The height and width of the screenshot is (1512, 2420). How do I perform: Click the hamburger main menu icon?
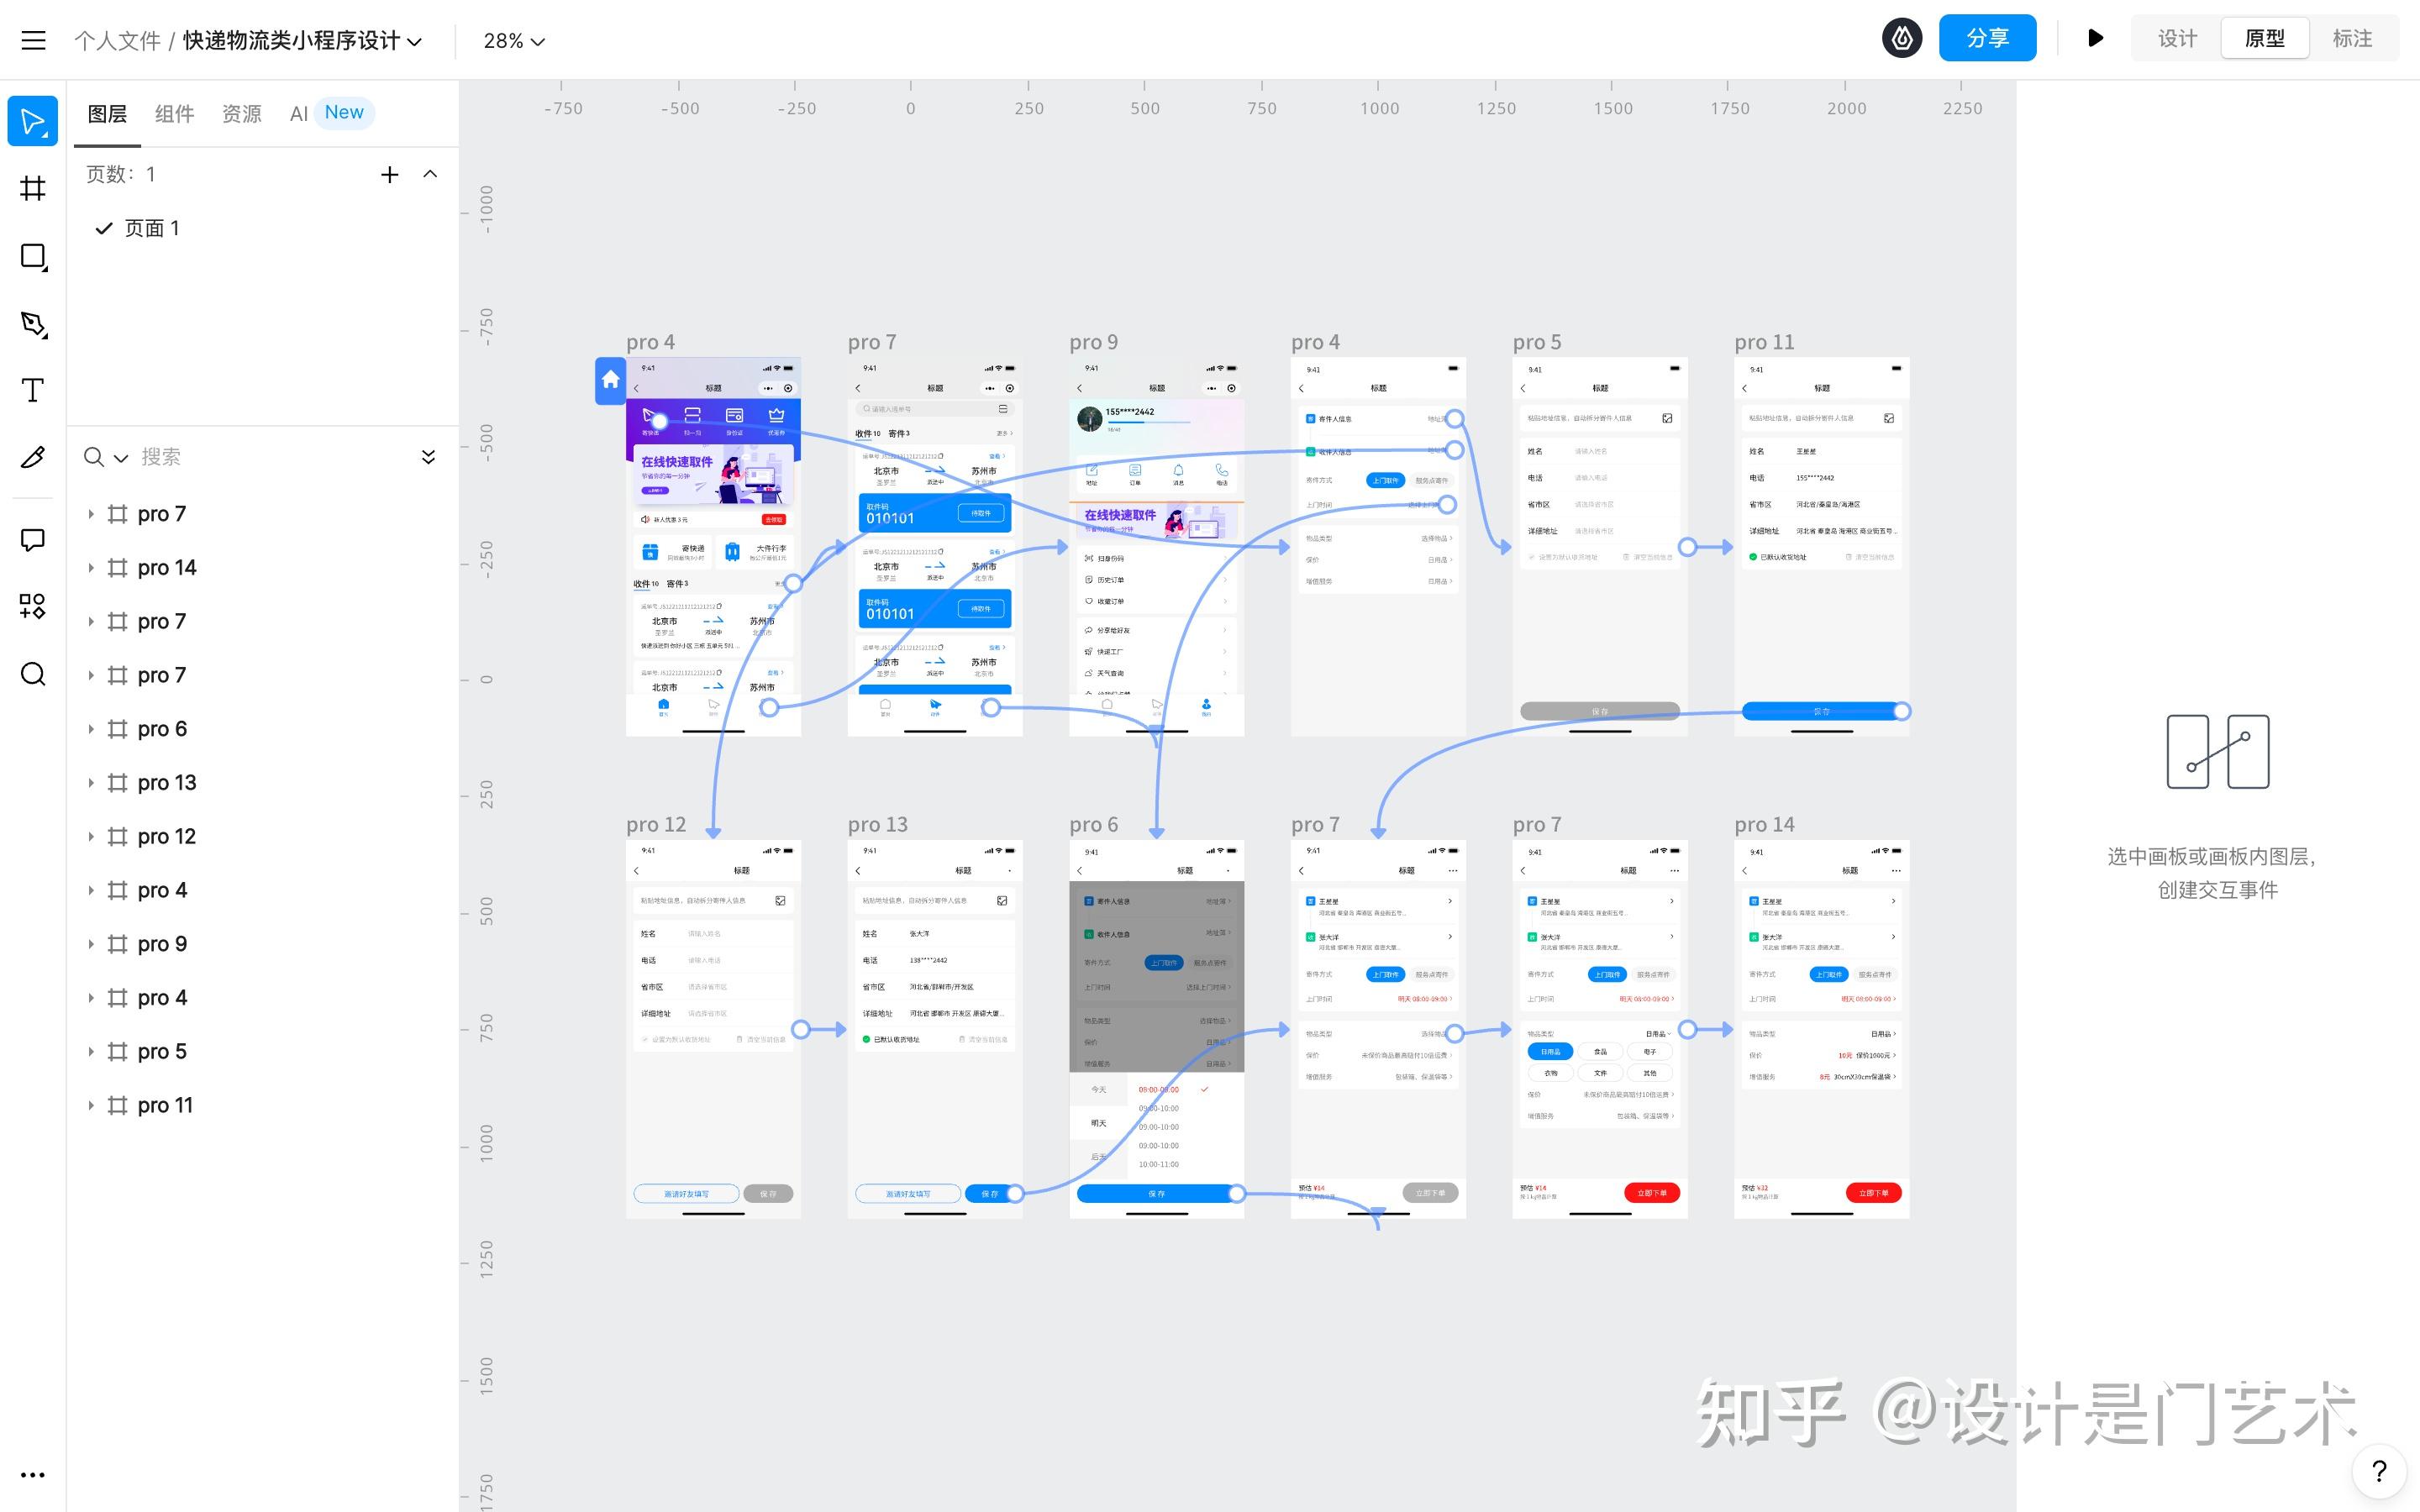point(33,40)
